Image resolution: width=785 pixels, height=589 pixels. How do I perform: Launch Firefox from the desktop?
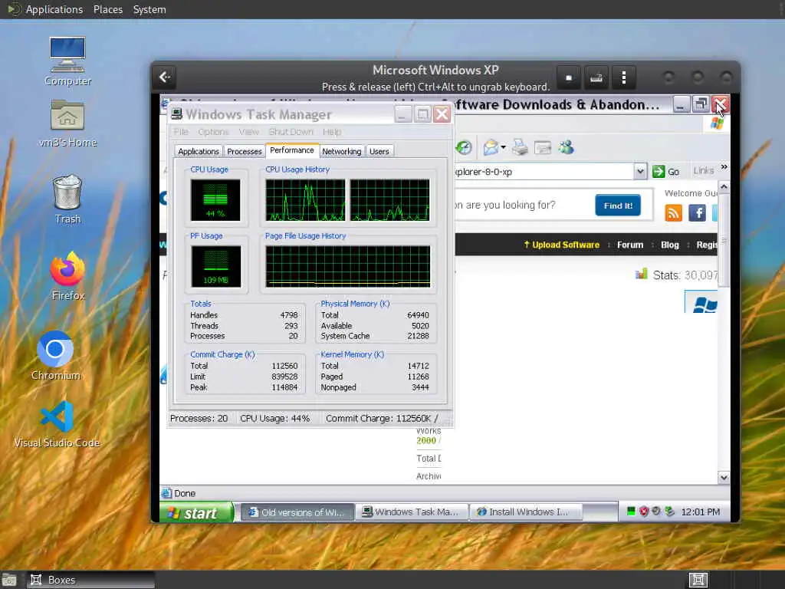67,275
